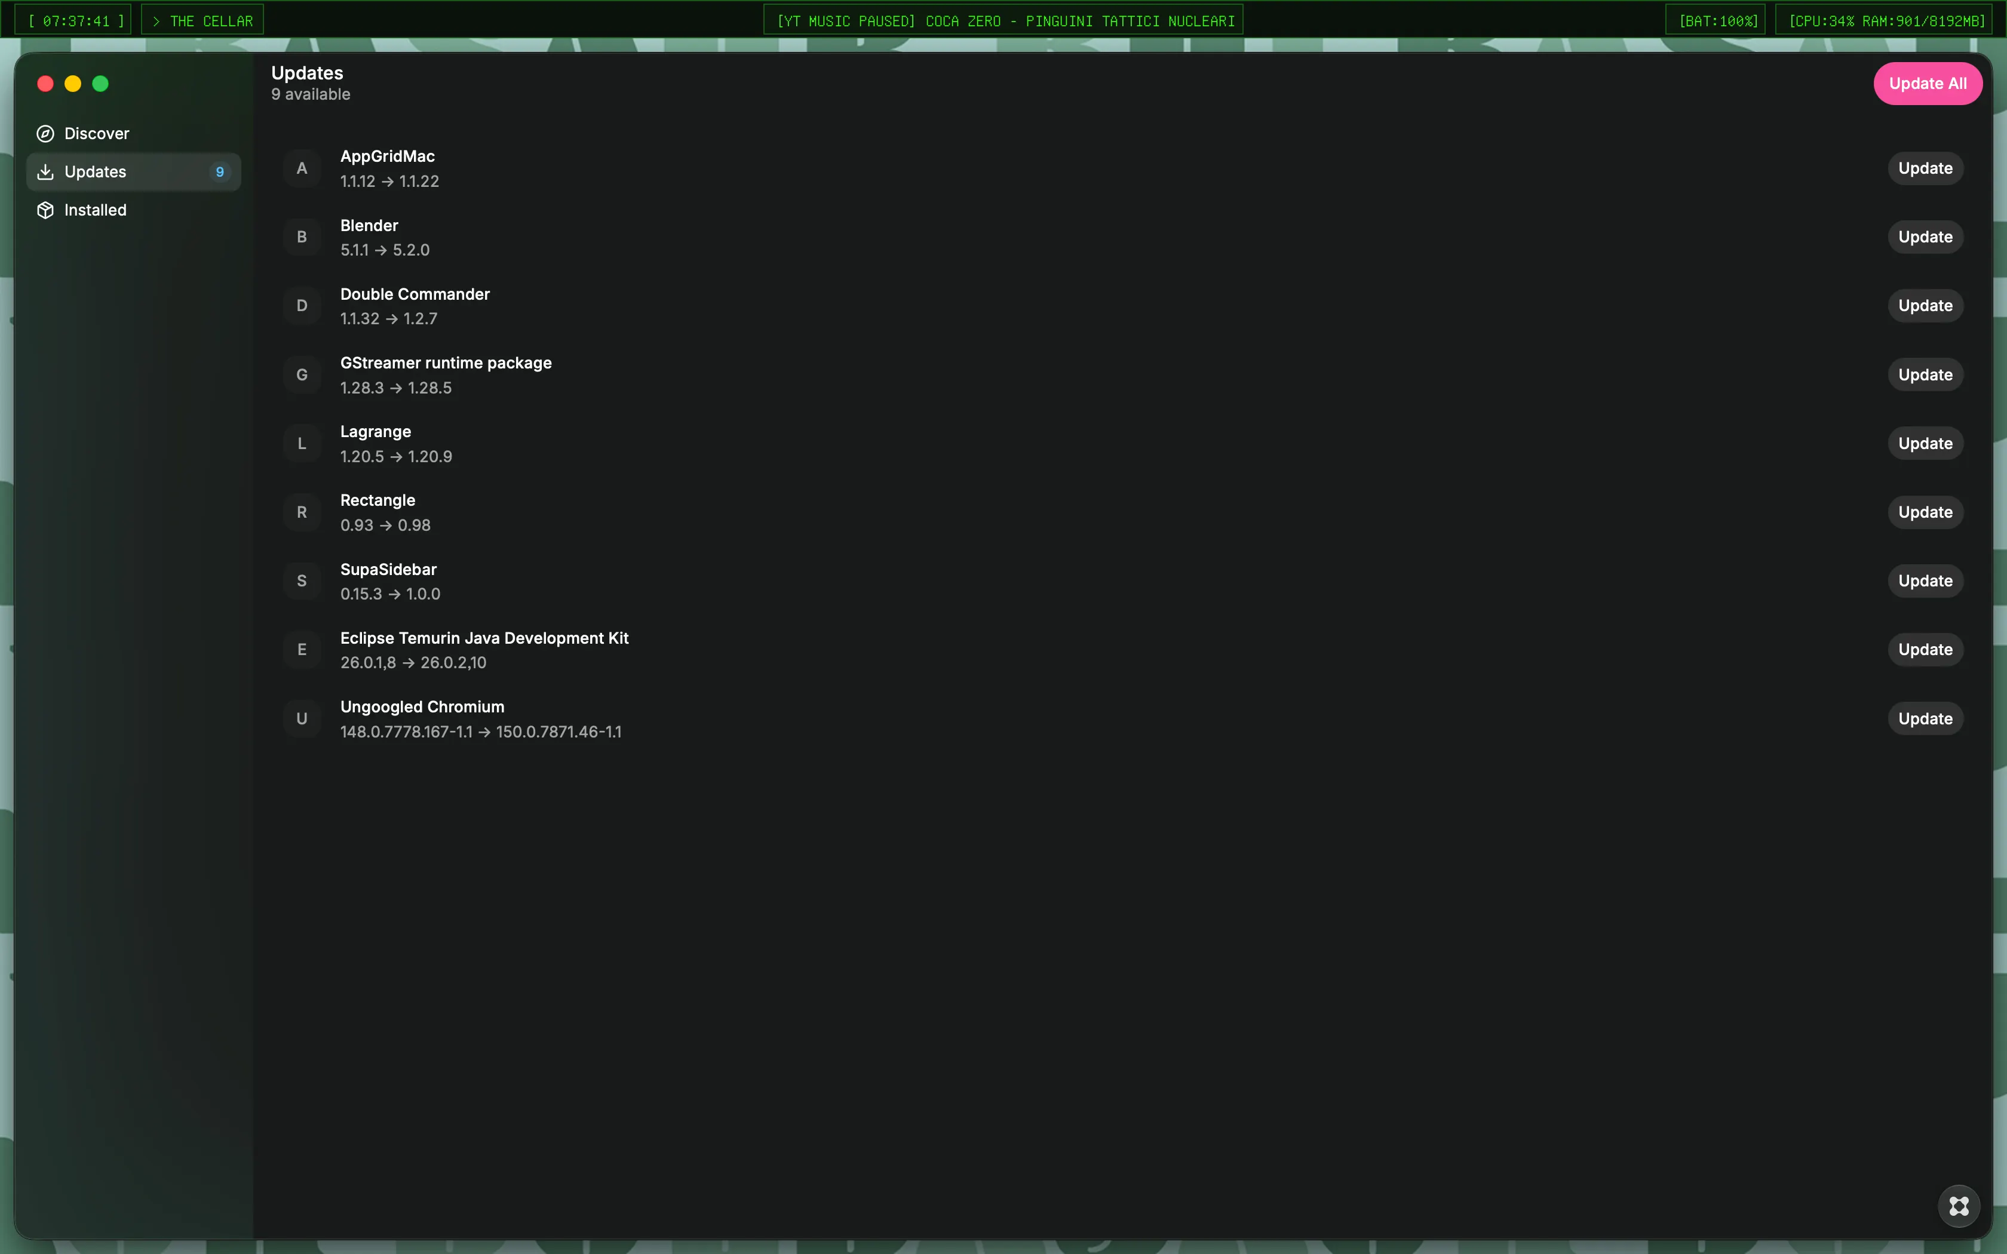Update SupaSidebar to 1.0.0

tap(1925, 582)
